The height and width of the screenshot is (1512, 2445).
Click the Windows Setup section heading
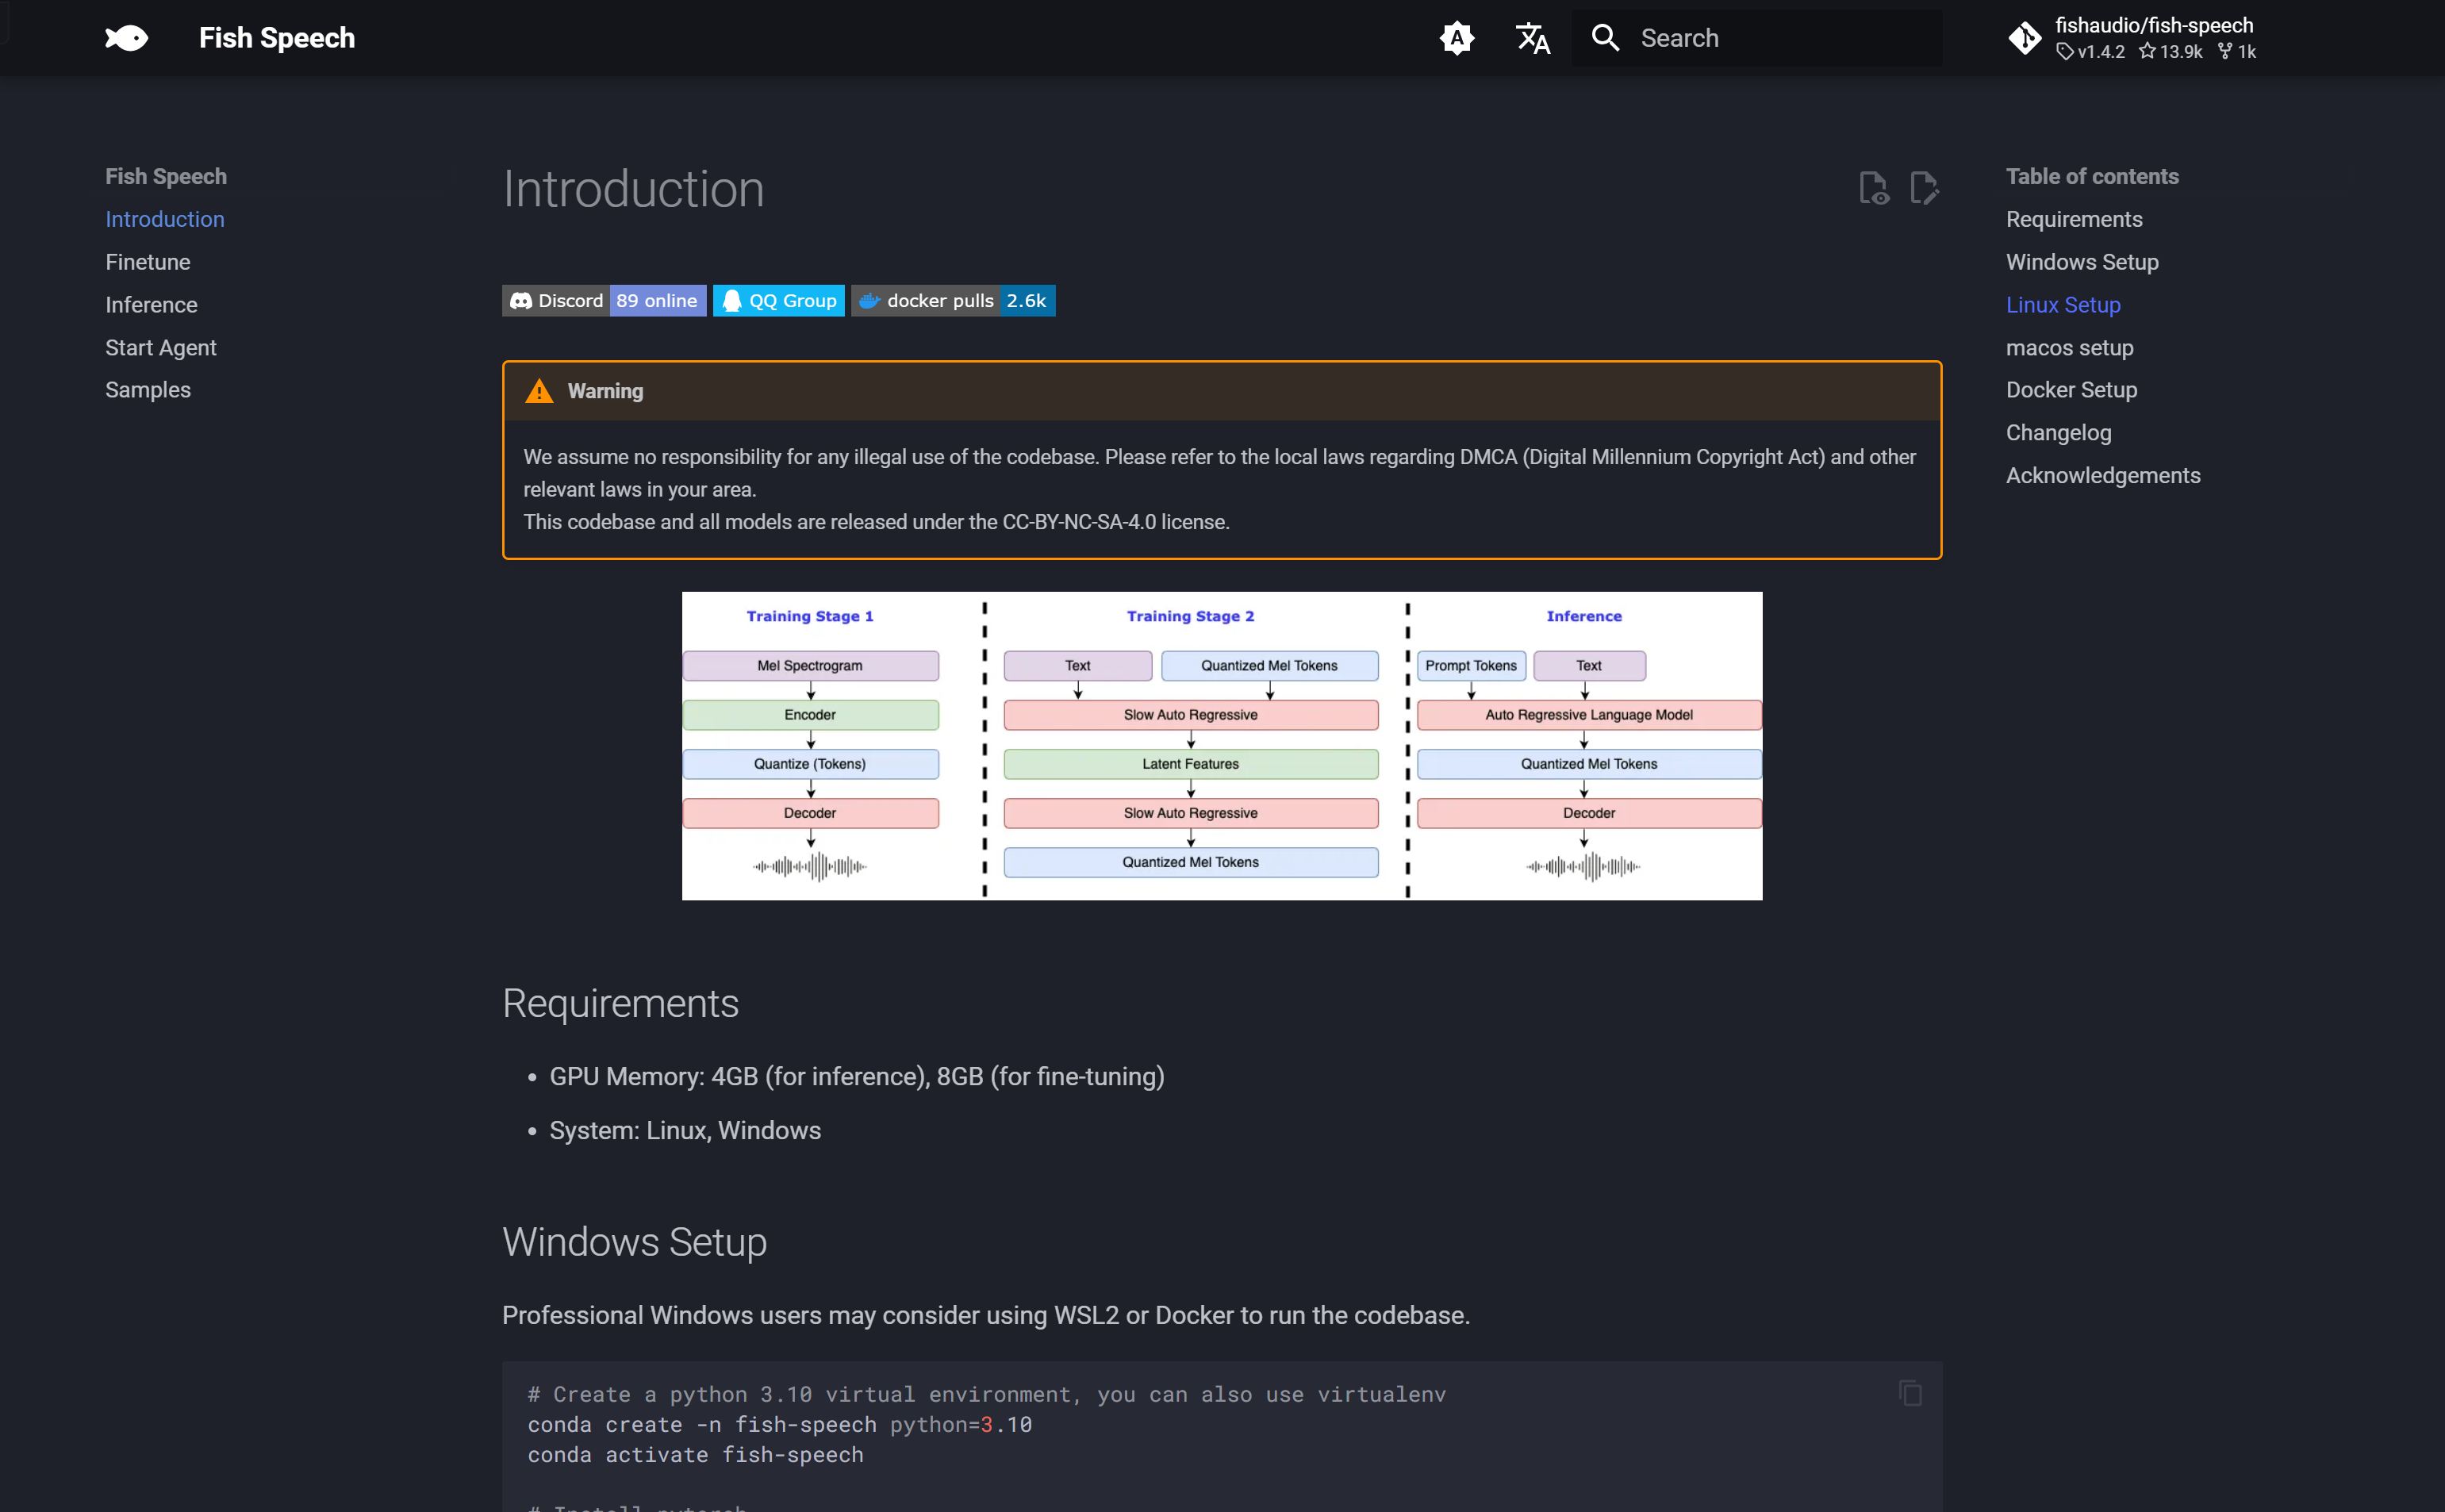click(634, 1242)
